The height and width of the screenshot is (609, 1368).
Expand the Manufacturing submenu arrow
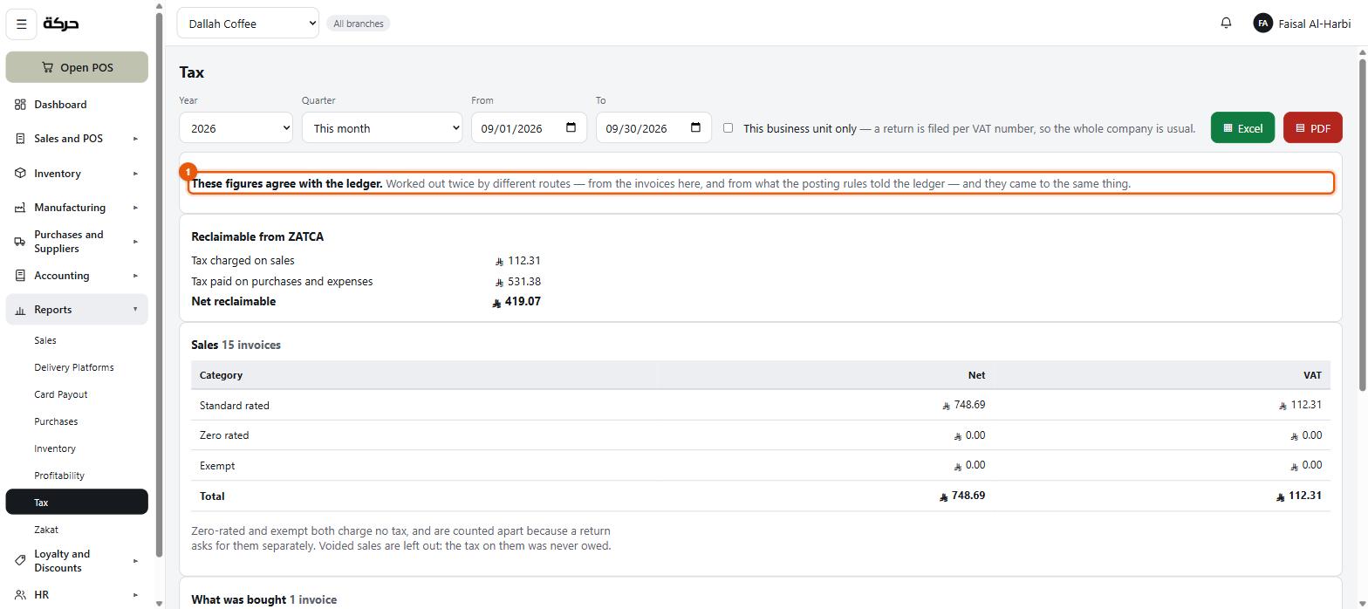click(135, 208)
